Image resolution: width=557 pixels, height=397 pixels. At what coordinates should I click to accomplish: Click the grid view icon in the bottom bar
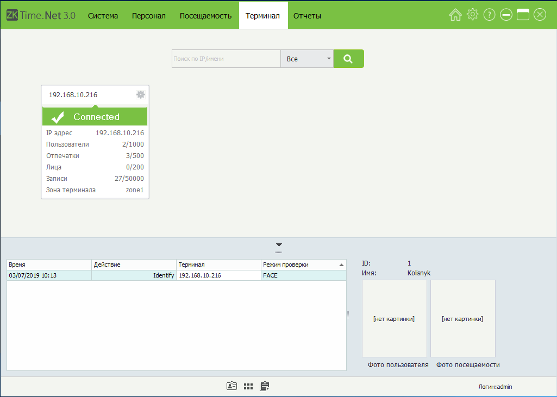point(248,386)
